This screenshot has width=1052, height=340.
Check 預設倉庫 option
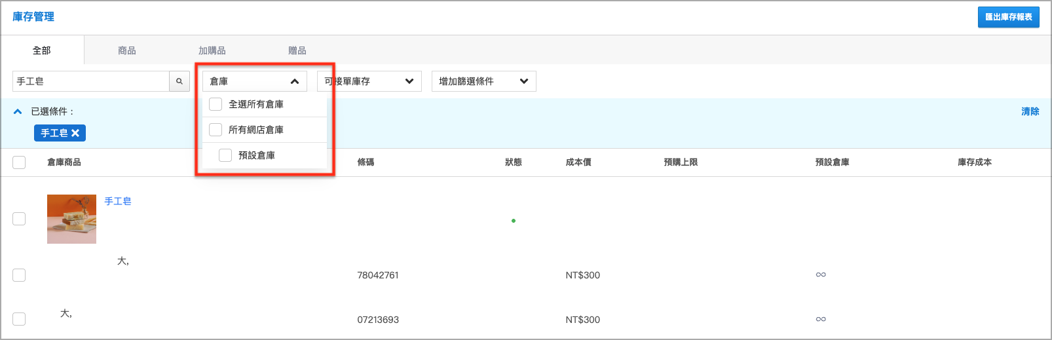point(225,155)
